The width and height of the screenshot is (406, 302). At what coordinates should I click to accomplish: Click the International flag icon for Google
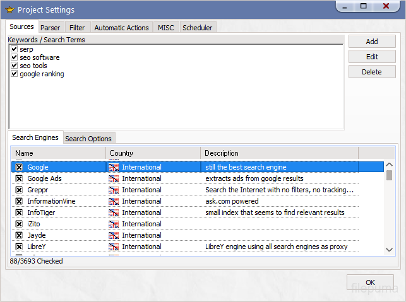(114, 167)
